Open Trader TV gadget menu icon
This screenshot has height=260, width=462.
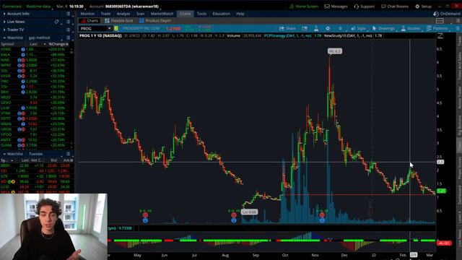tap(68, 30)
